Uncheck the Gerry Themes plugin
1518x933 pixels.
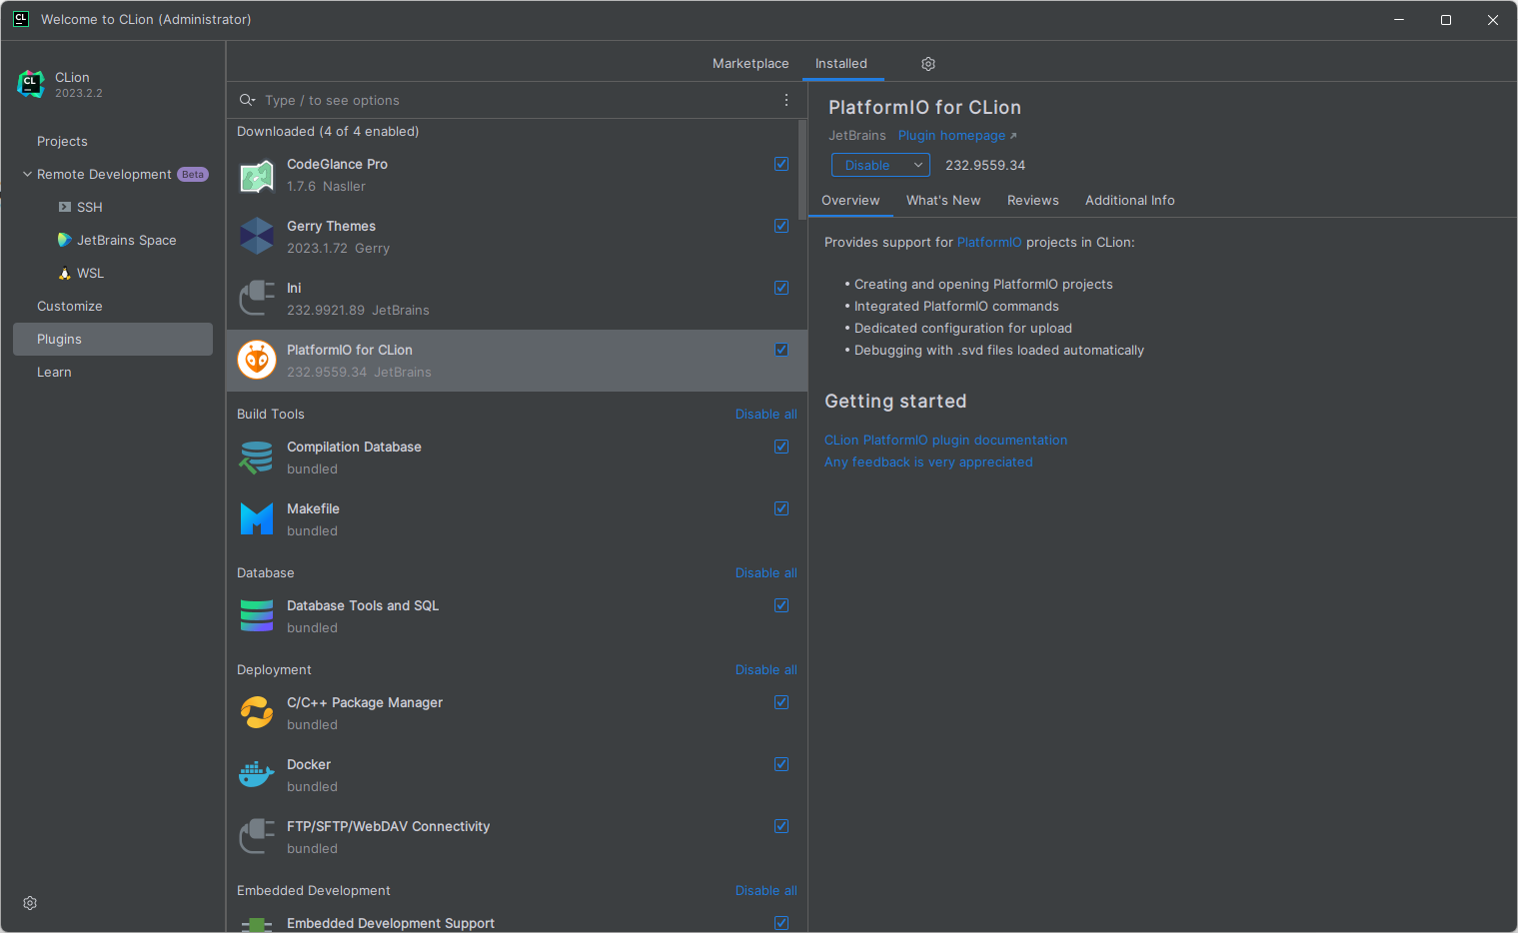pos(781,226)
